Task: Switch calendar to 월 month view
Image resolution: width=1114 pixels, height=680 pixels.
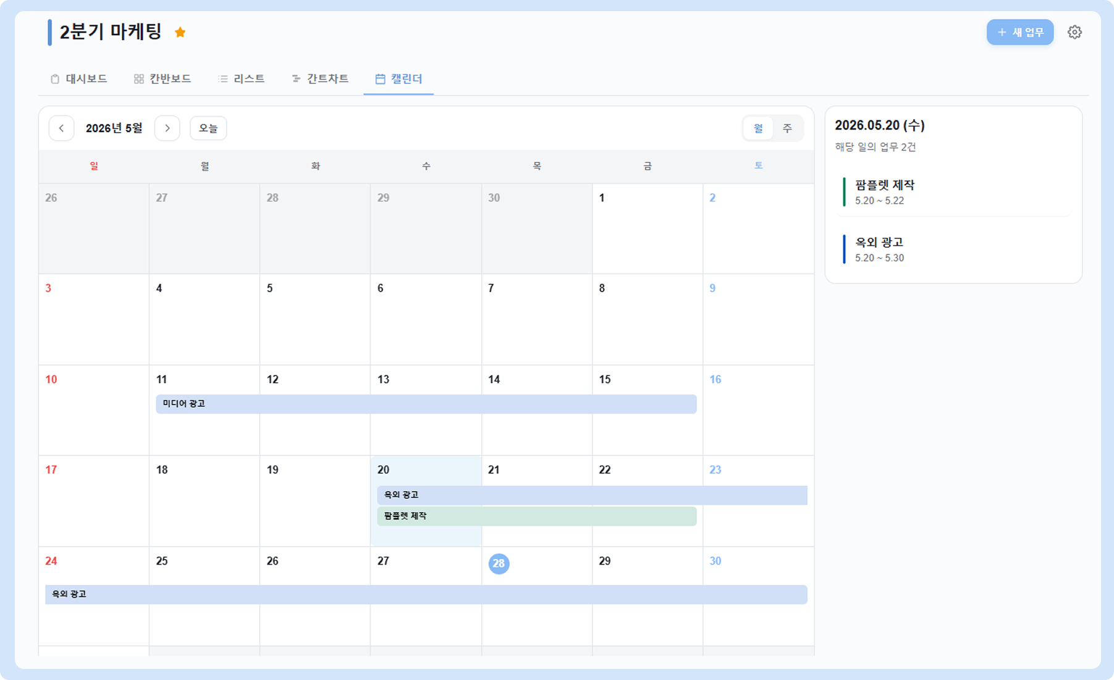Action: 758,128
